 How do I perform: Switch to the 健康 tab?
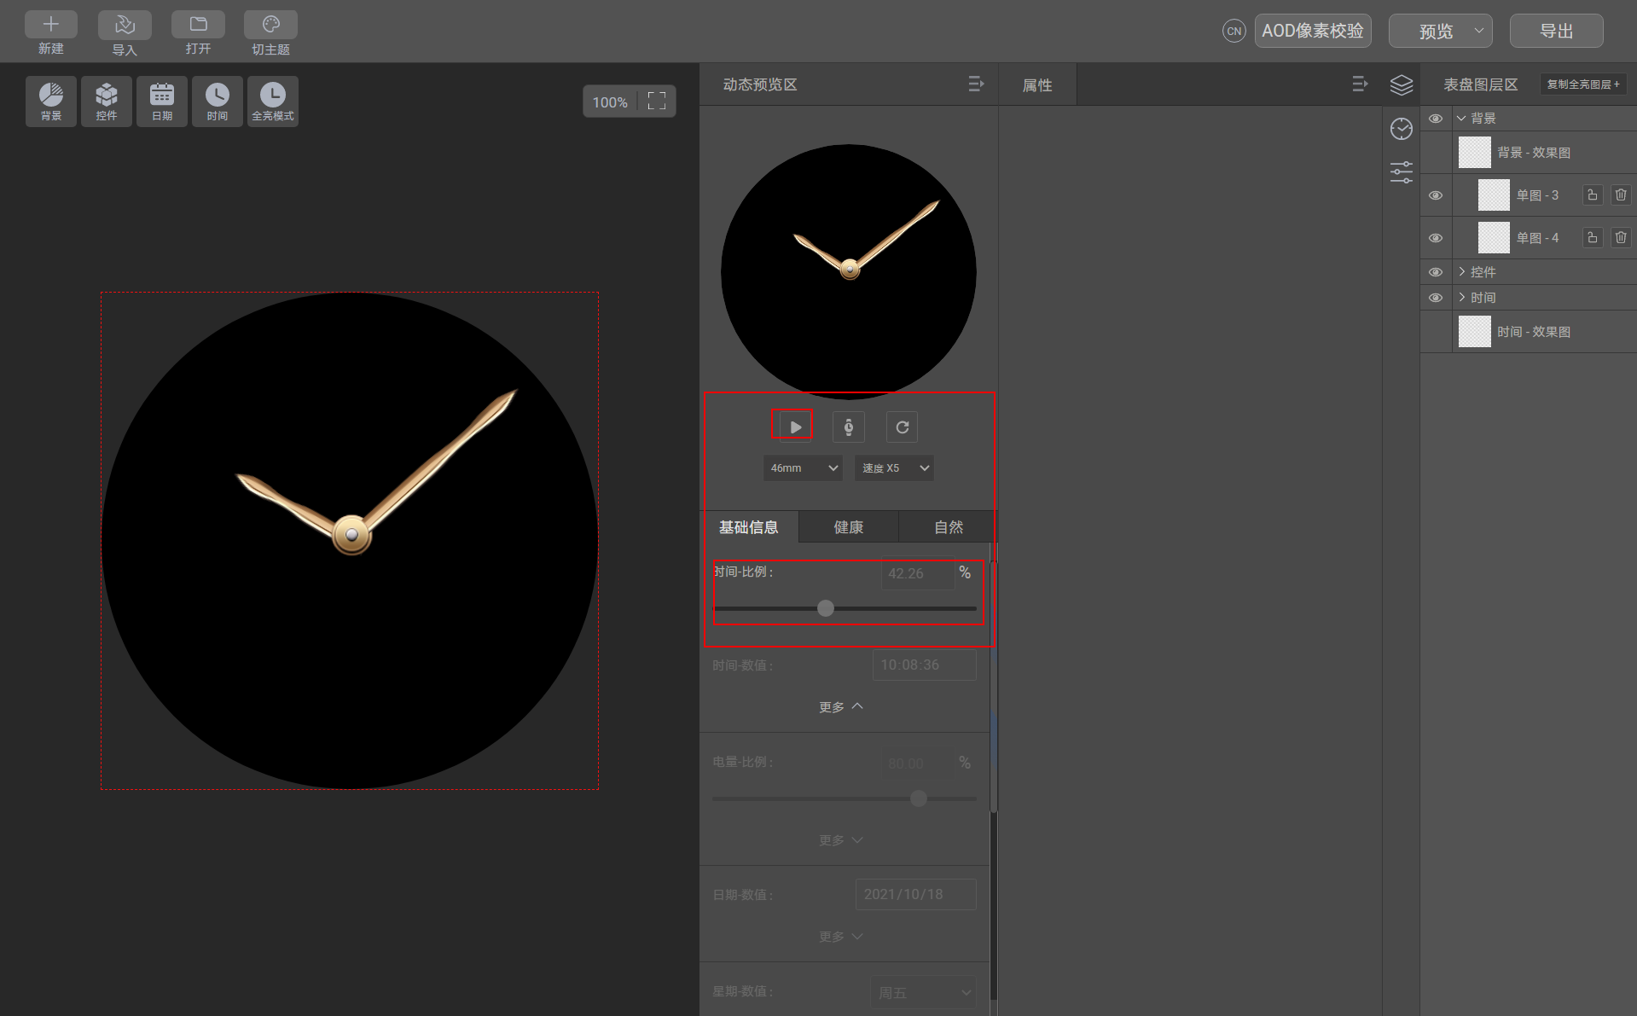click(x=848, y=527)
